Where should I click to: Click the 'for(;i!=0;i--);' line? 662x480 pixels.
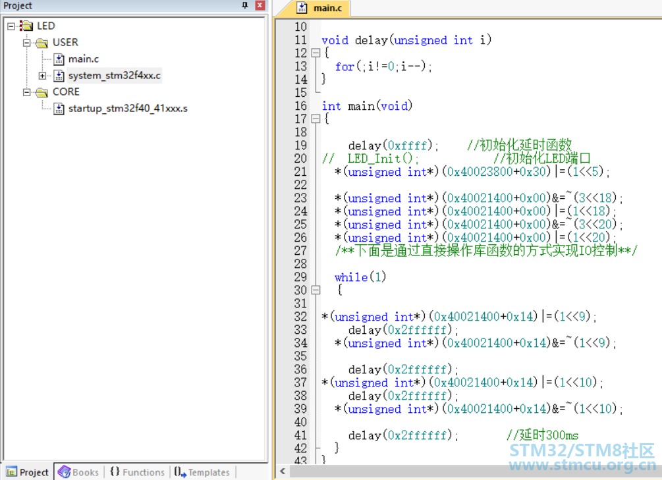click(383, 67)
